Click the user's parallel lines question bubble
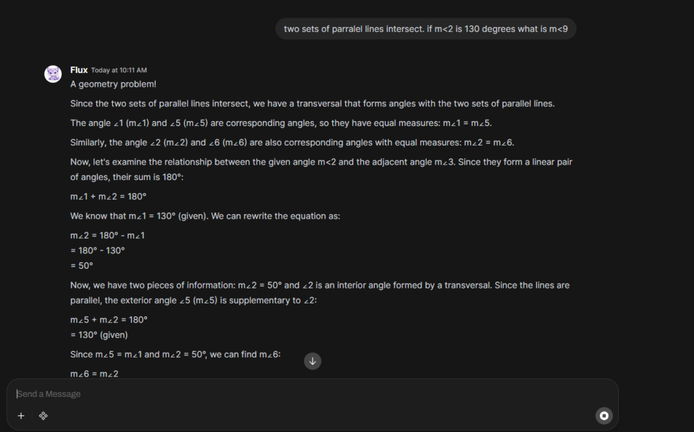This screenshot has width=694, height=432. (426, 29)
